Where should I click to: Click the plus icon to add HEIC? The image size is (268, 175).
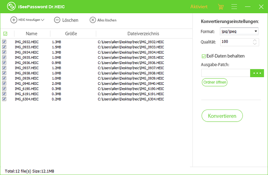(x=14, y=20)
